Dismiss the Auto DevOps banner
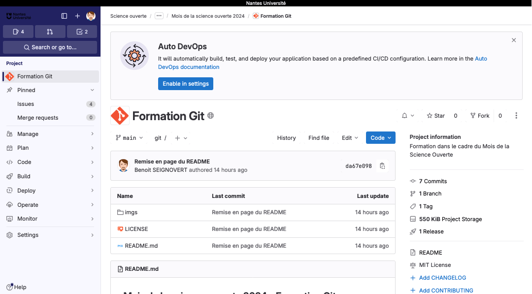Screen dimensions: 532x294 coord(514,40)
